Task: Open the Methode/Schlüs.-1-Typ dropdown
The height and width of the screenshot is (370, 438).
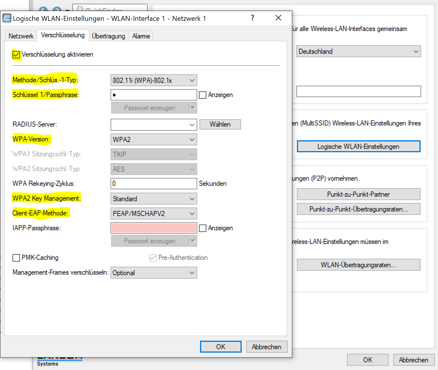Action: 154,81
